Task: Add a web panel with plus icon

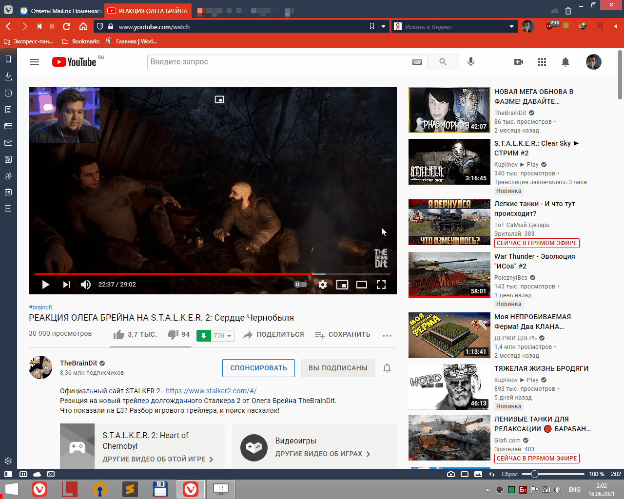Action: pyautogui.click(x=8, y=209)
